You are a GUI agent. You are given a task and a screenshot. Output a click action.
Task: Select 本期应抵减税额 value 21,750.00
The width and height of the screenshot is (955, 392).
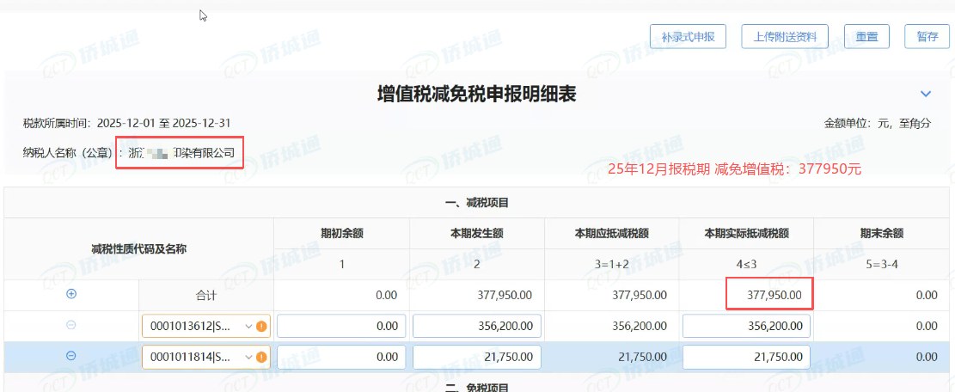coord(643,357)
